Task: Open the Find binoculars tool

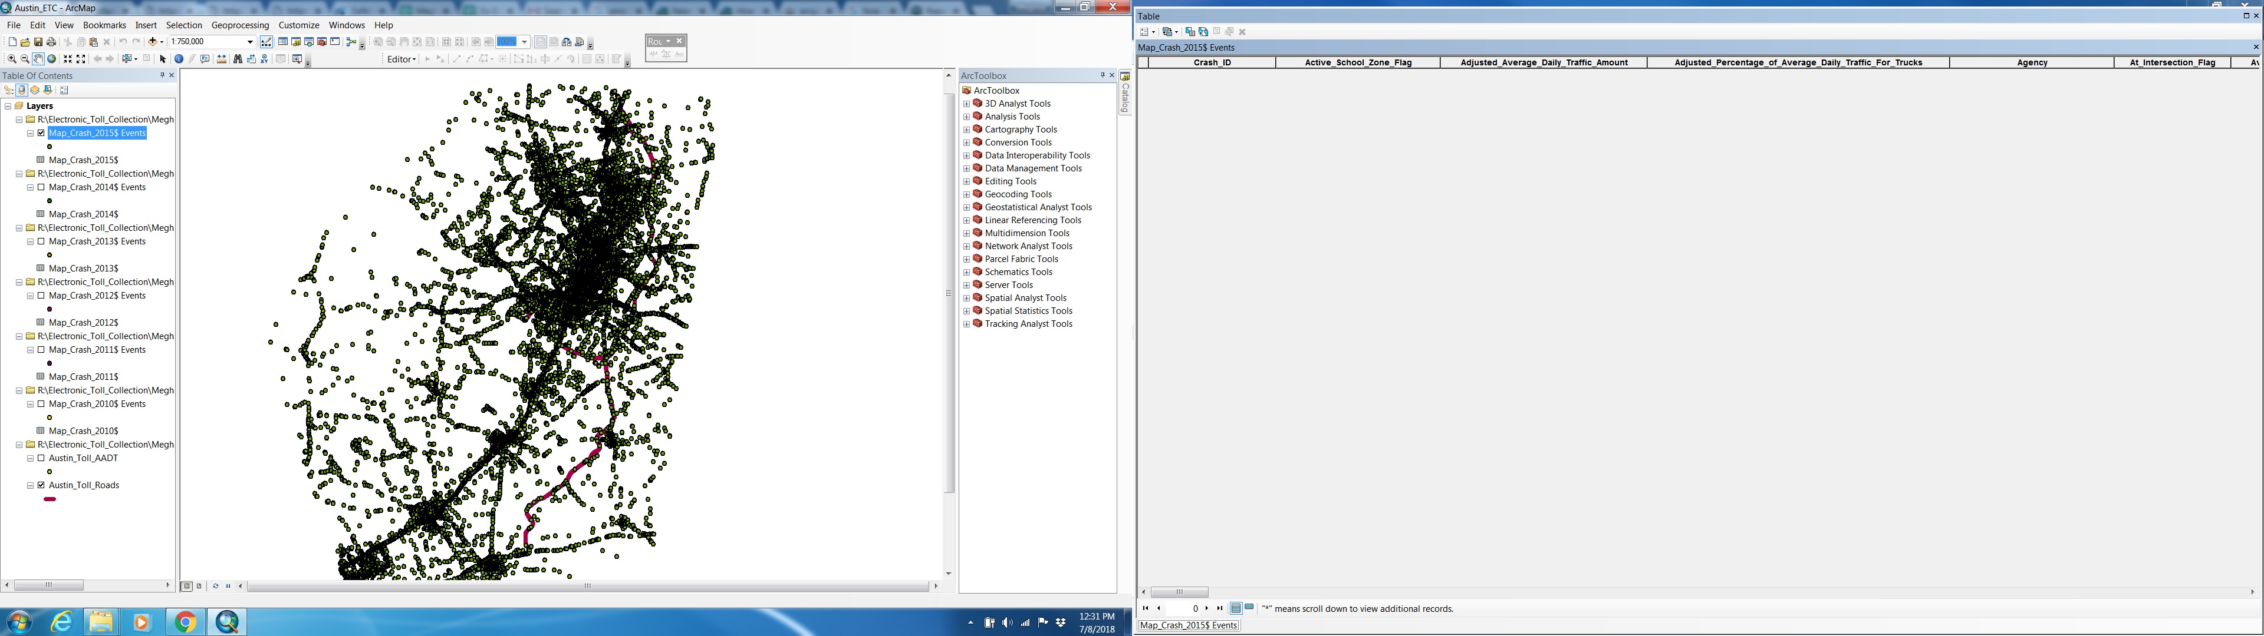Action: pyautogui.click(x=237, y=59)
